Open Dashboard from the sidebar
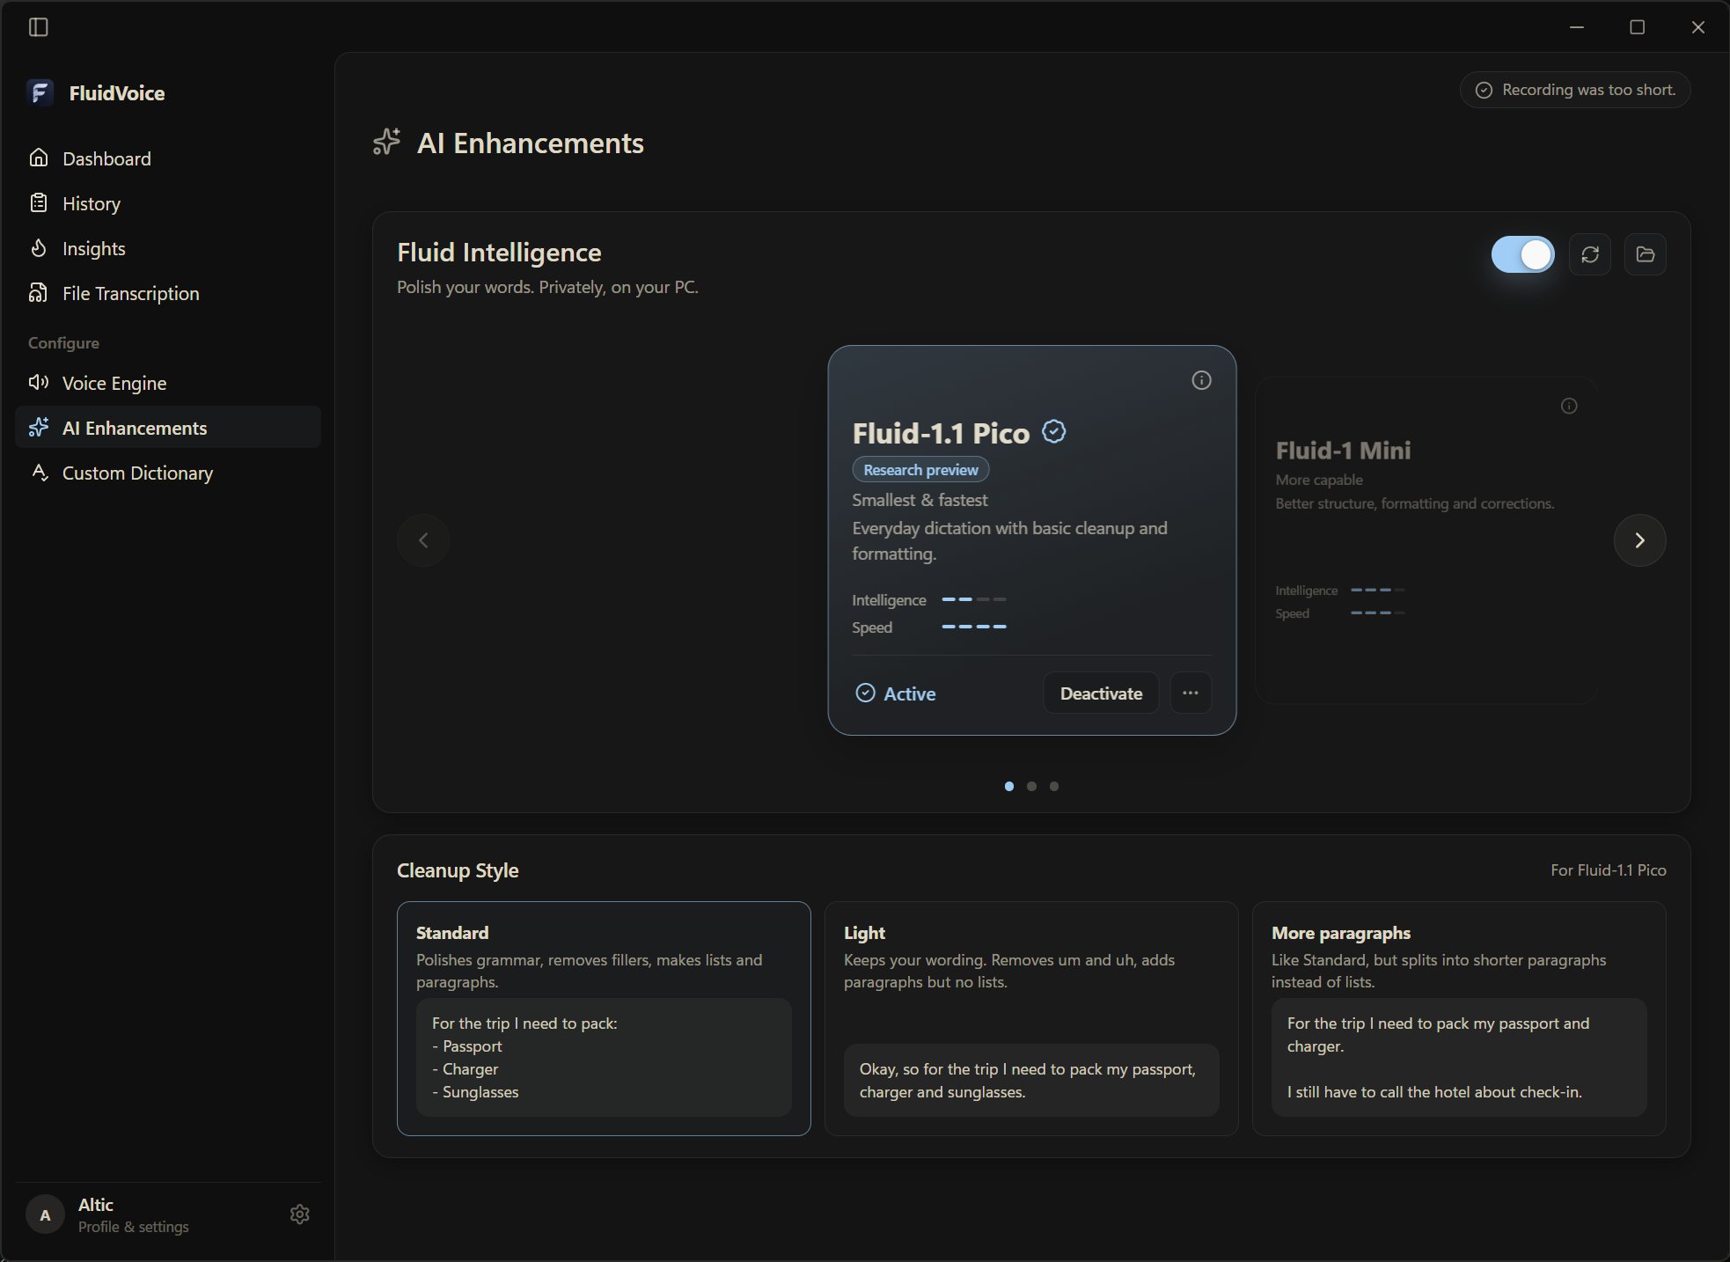The width and height of the screenshot is (1730, 1262). pos(168,158)
